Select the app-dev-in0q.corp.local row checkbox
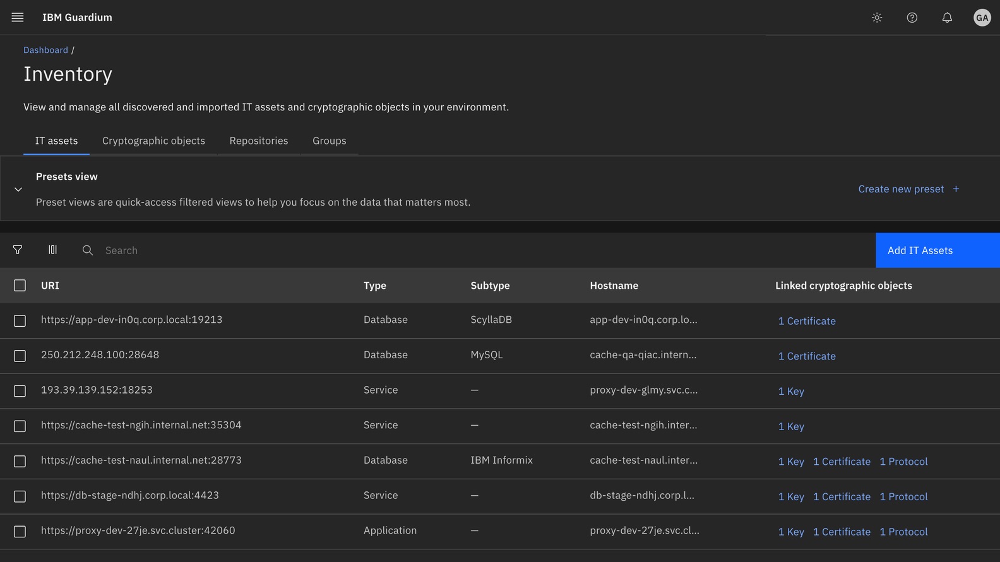Screen dimensions: 1000x562 [20, 321]
